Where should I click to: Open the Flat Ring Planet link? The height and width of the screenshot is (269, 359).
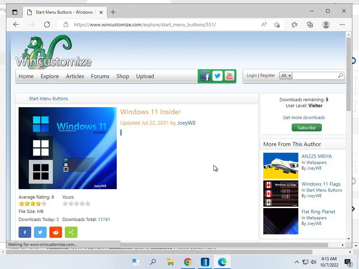(x=318, y=212)
